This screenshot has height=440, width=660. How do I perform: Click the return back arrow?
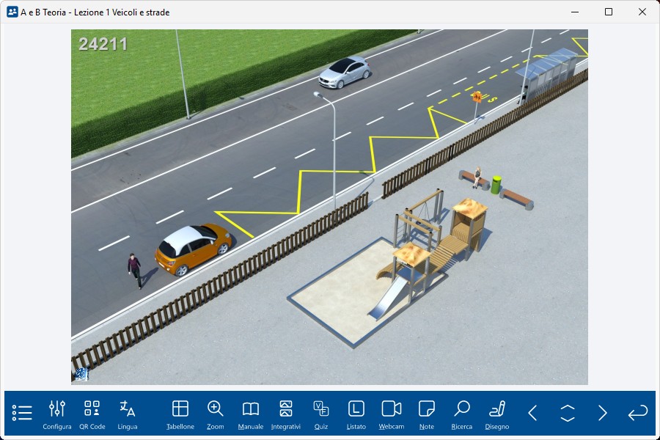click(x=638, y=413)
